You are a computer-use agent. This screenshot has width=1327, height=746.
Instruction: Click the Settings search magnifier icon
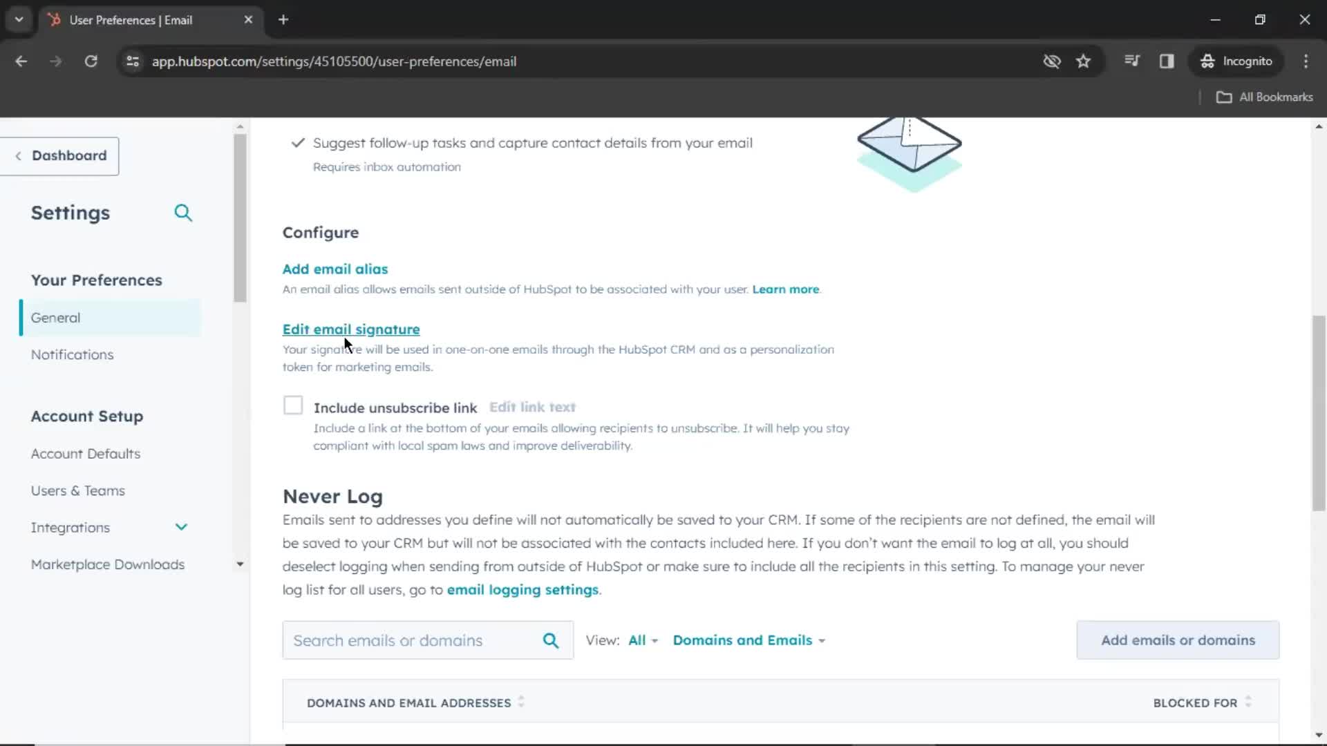tap(182, 212)
